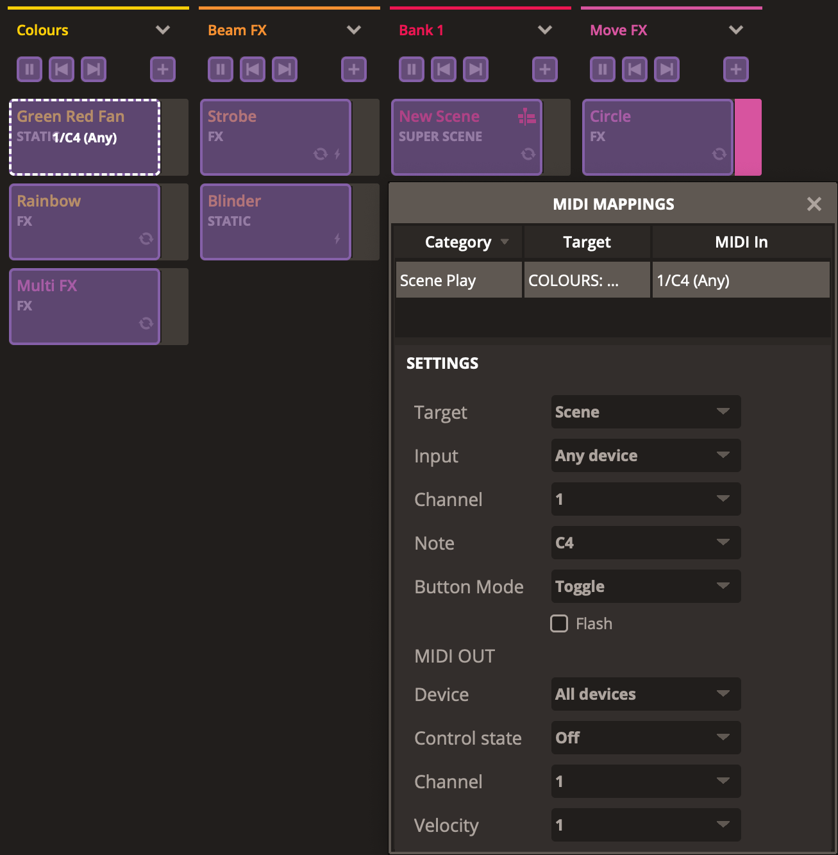Toggle the Strobe FX scene
The width and height of the screenshot is (838, 855).
(276, 137)
